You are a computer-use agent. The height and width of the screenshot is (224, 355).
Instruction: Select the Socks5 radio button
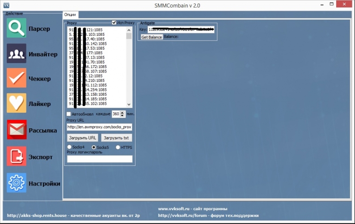coord(94,147)
